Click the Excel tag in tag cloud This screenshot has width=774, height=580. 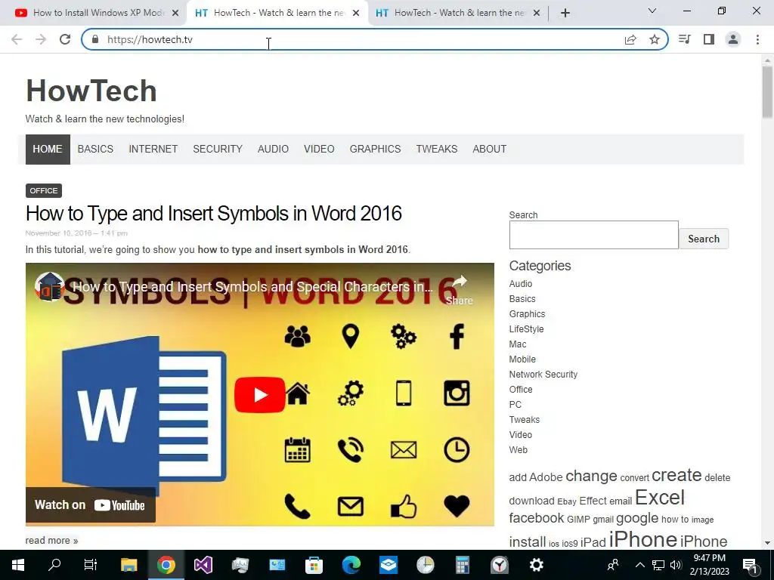tap(659, 497)
